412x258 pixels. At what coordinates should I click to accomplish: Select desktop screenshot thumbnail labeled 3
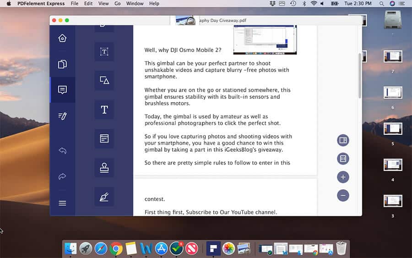[393, 201]
